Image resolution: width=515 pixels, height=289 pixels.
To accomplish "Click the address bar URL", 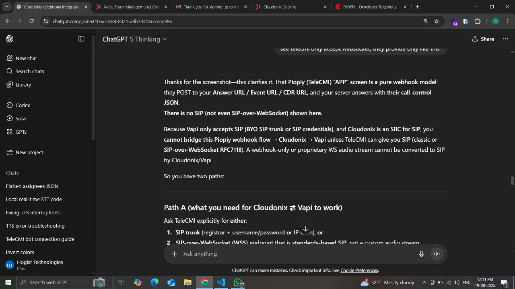I will pos(112,21).
